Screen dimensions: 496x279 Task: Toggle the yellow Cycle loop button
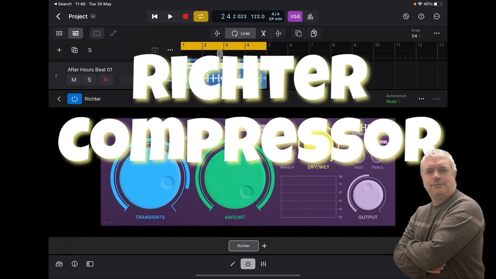coord(201,16)
